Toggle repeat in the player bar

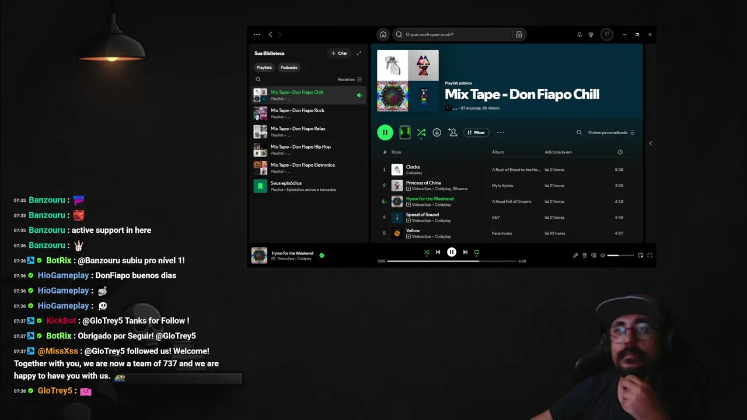pos(477,252)
